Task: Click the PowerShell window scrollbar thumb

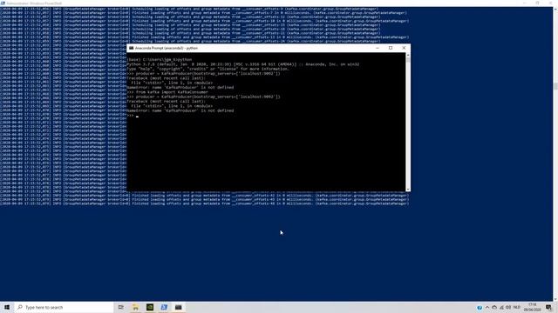Action: [555, 86]
